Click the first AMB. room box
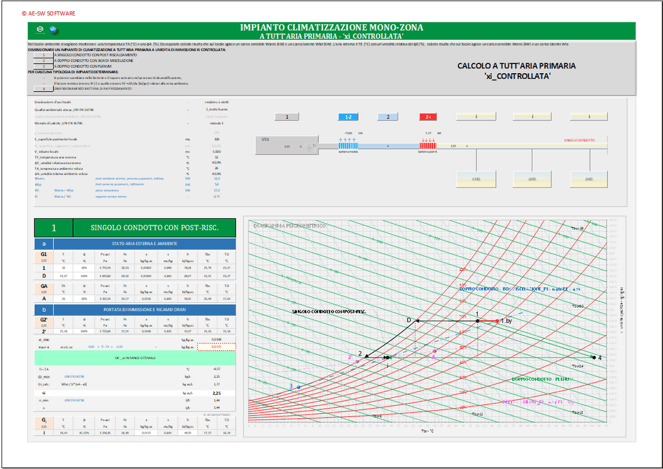The width and height of the screenshot is (663, 469). point(476,179)
